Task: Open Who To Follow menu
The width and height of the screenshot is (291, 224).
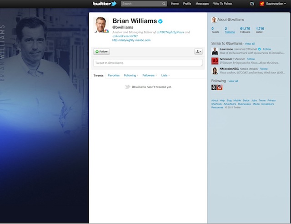Action: pyautogui.click(x=222, y=4)
